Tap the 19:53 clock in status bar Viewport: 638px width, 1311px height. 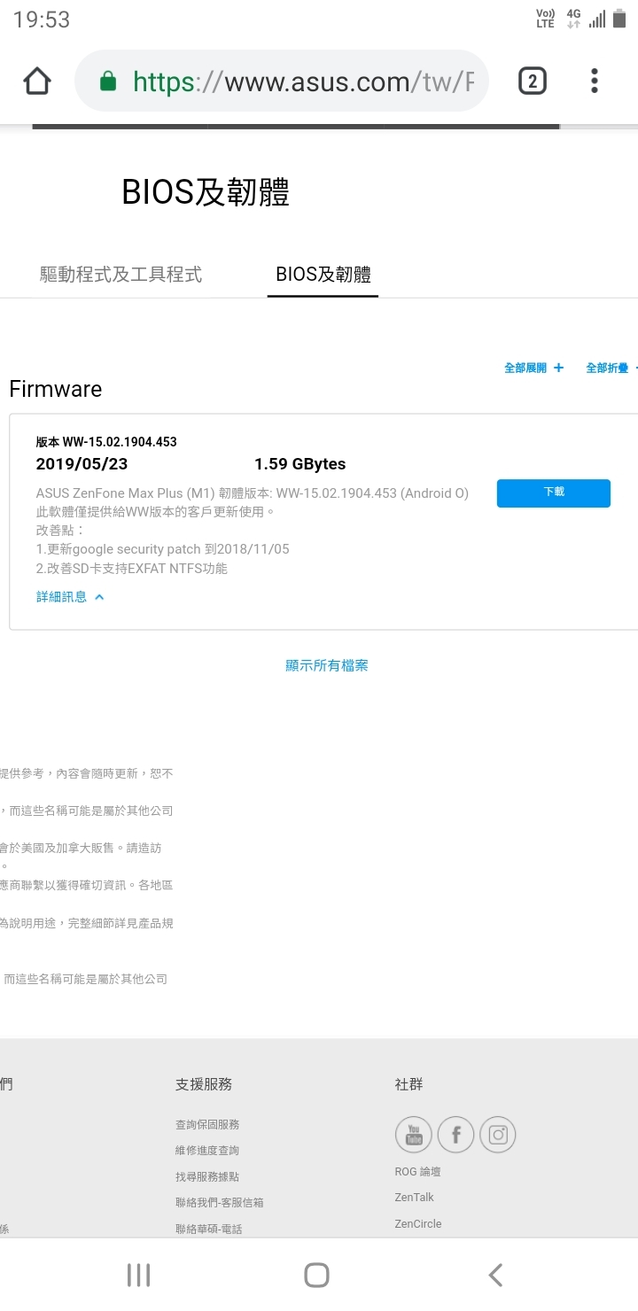[42, 19]
